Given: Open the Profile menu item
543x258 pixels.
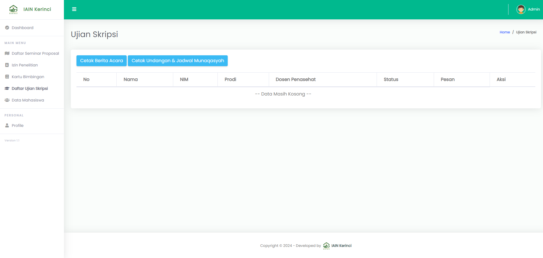Looking at the screenshot, I should point(32,125).
